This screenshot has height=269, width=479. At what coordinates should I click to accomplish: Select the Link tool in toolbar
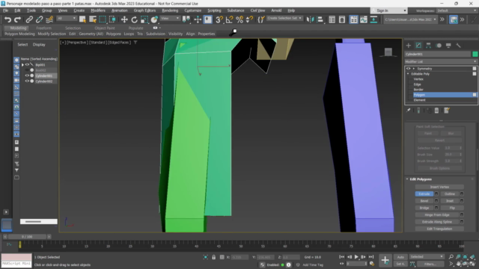(x=29, y=19)
